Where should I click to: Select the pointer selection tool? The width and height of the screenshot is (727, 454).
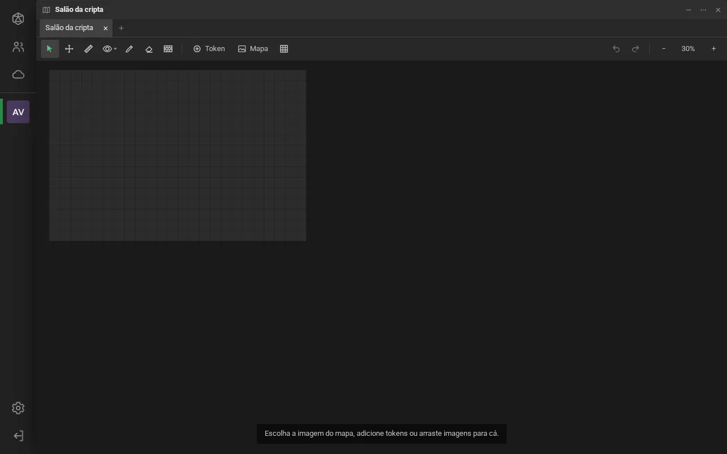(49, 49)
